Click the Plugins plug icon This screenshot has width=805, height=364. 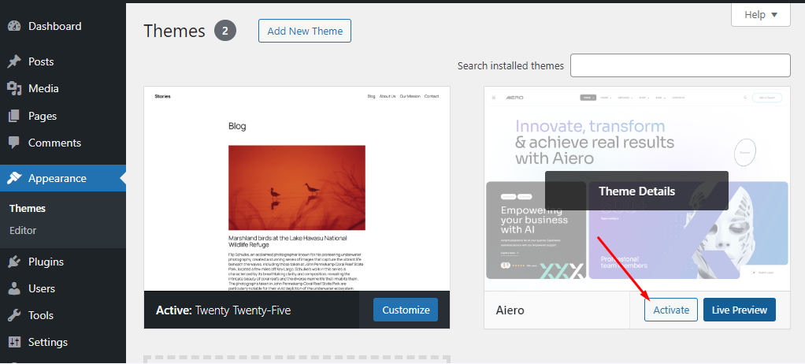tap(14, 262)
